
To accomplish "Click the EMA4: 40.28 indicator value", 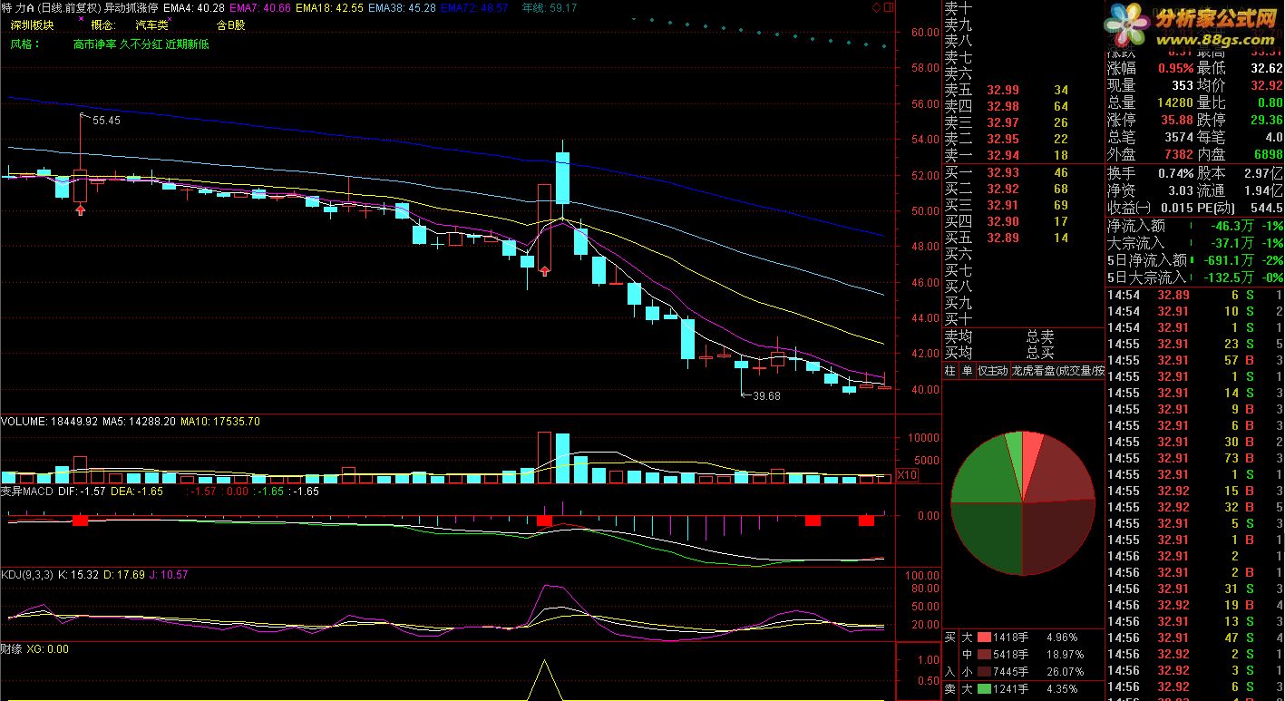I will [193, 7].
